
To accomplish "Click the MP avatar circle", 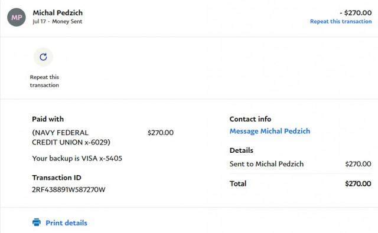I will click(17, 17).
